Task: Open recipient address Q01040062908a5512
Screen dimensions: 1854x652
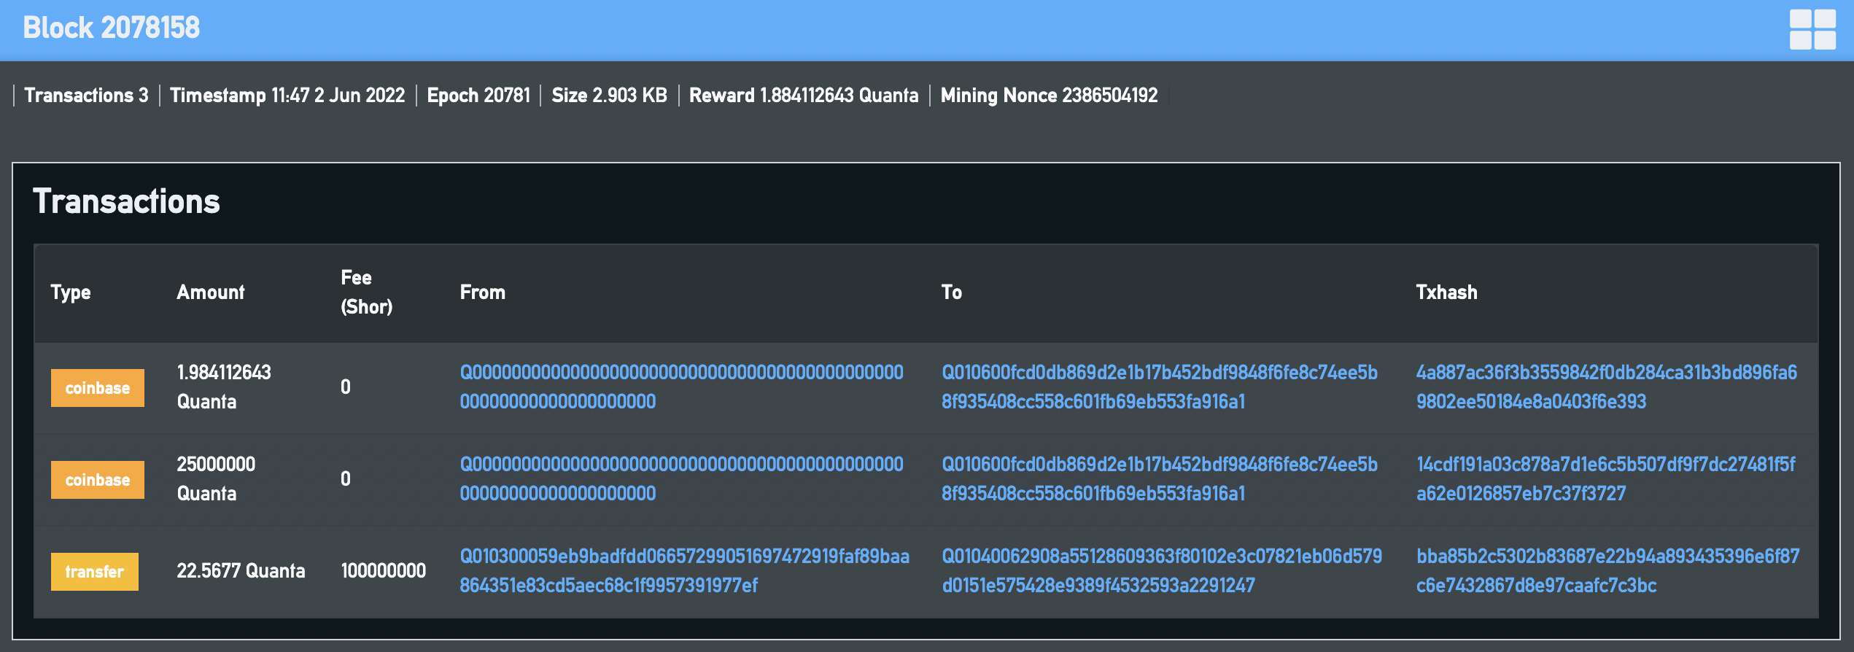Action: 1162,571
